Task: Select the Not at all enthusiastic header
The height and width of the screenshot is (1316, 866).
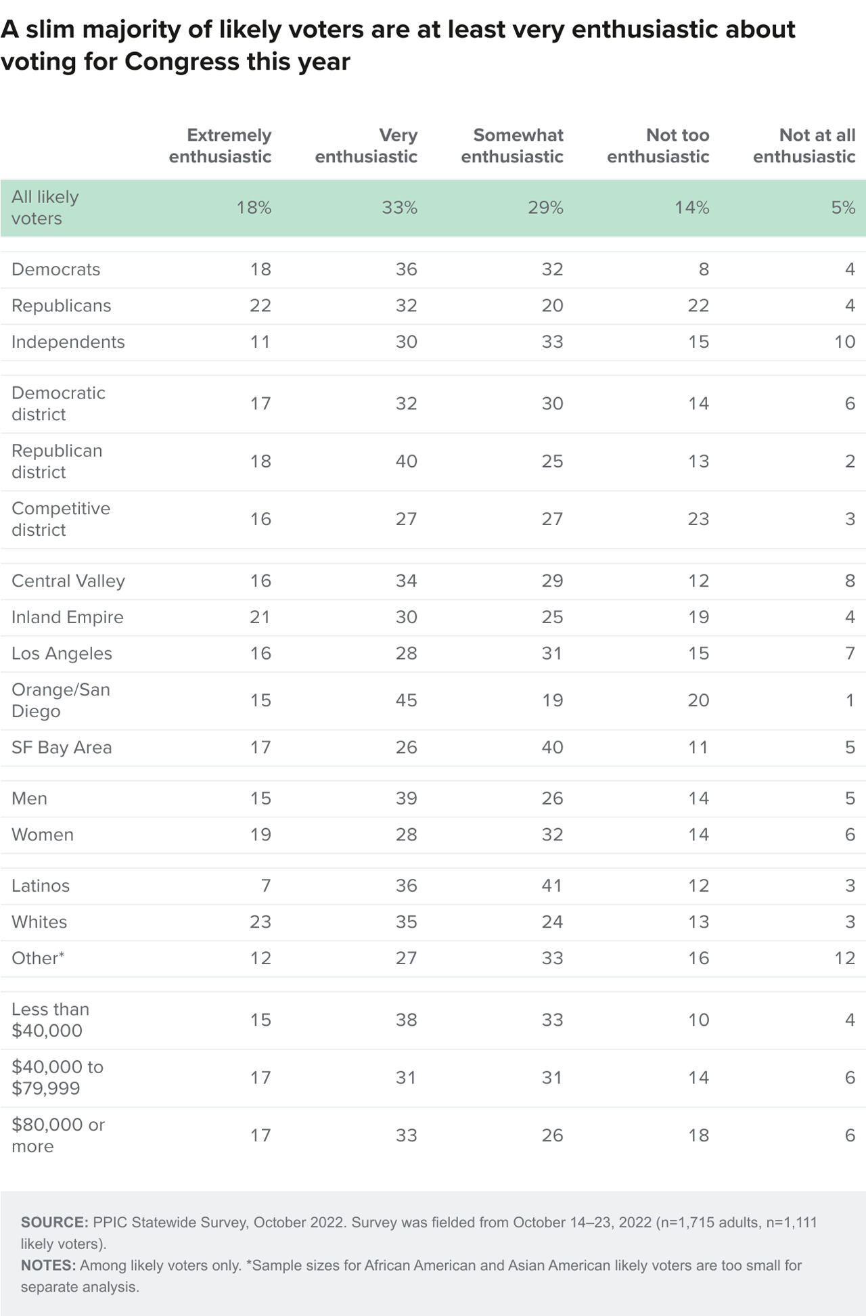Action: point(804,145)
